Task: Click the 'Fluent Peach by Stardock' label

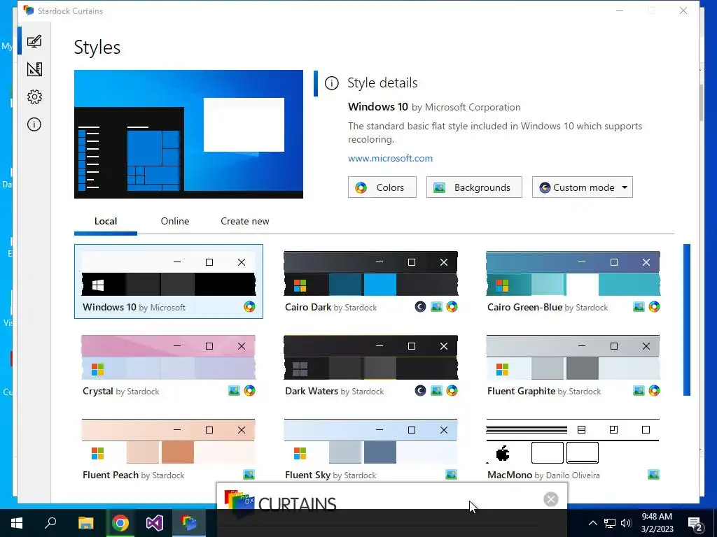Action: (x=134, y=475)
